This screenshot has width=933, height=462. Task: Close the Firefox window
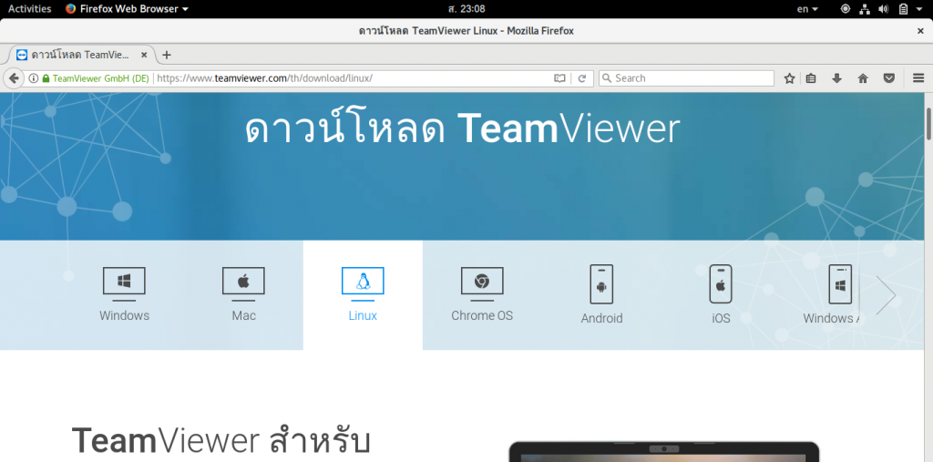[920, 31]
